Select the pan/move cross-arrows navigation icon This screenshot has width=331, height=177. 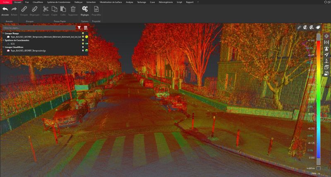coord(326,36)
